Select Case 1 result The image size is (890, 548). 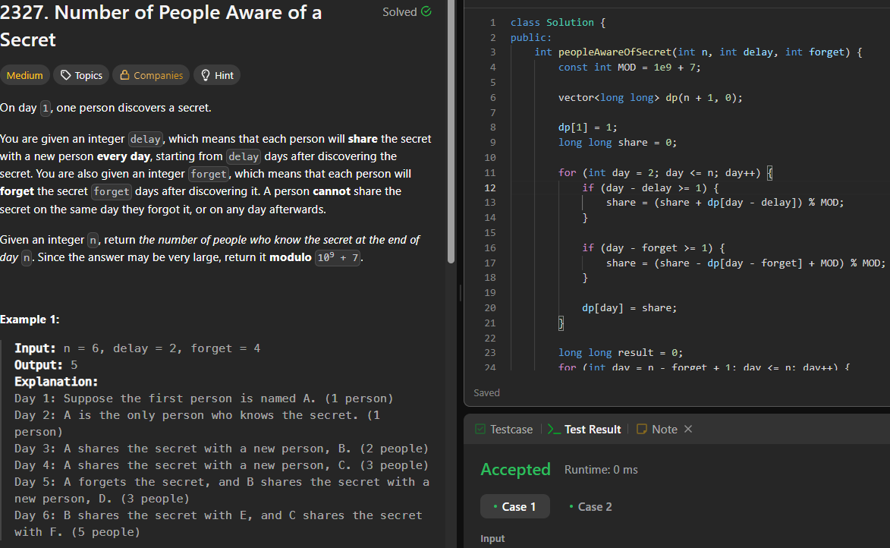[x=515, y=506]
